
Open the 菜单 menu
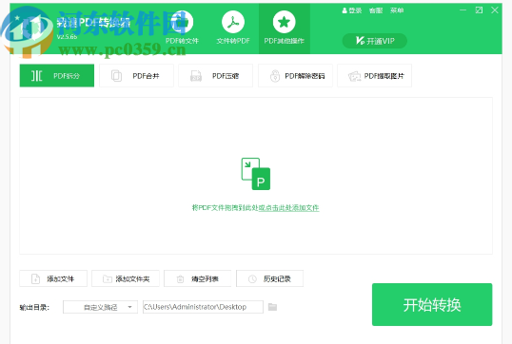click(397, 10)
